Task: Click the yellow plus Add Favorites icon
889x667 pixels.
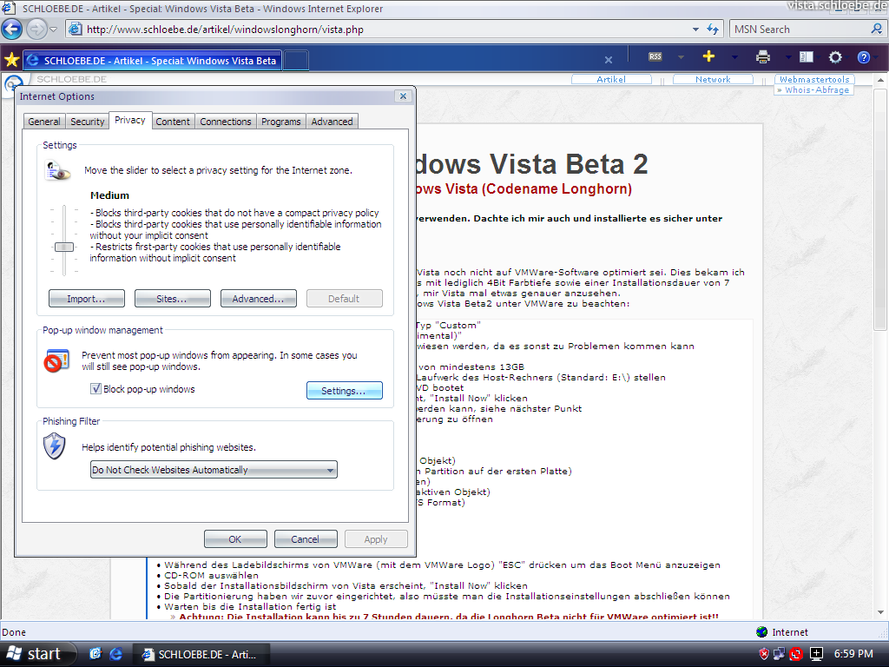Action: pyautogui.click(x=708, y=56)
